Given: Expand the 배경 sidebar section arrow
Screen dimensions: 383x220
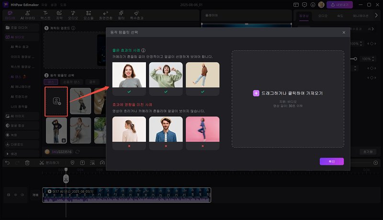Looking at the screenshot, I should (8, 154).
